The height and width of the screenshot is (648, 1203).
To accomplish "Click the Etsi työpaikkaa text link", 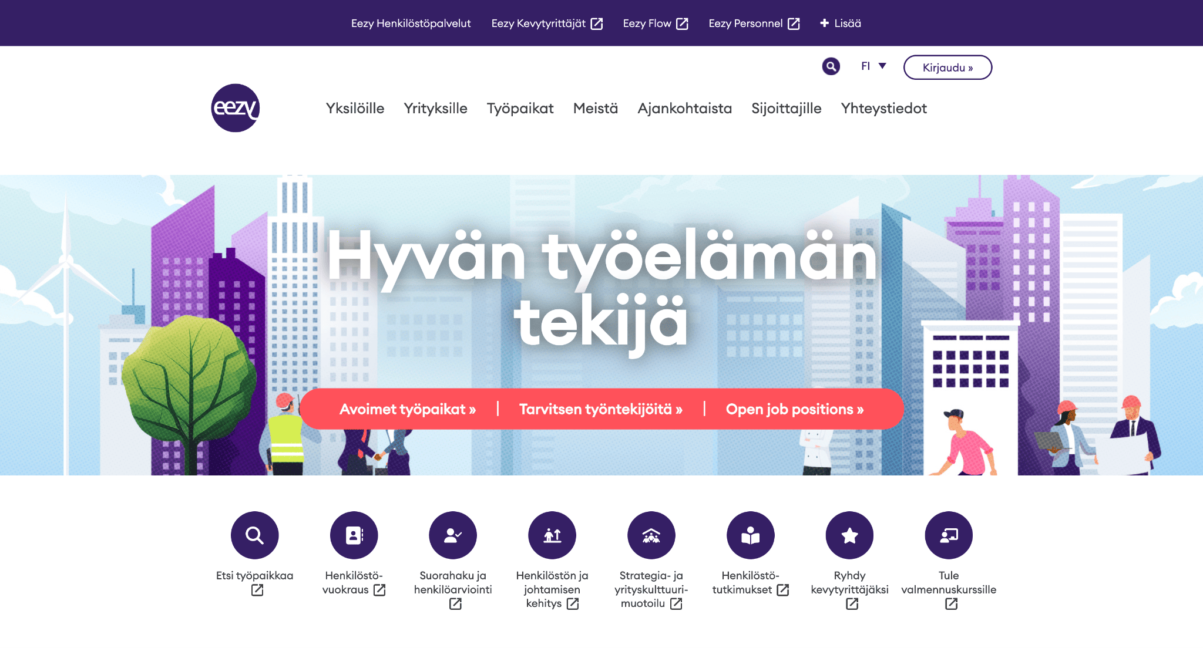I will tap(254, 576).
